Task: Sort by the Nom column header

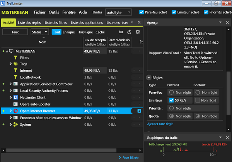Action: [x=42, y=42]
